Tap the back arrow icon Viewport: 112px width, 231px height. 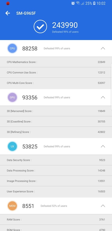pos(8,13)
